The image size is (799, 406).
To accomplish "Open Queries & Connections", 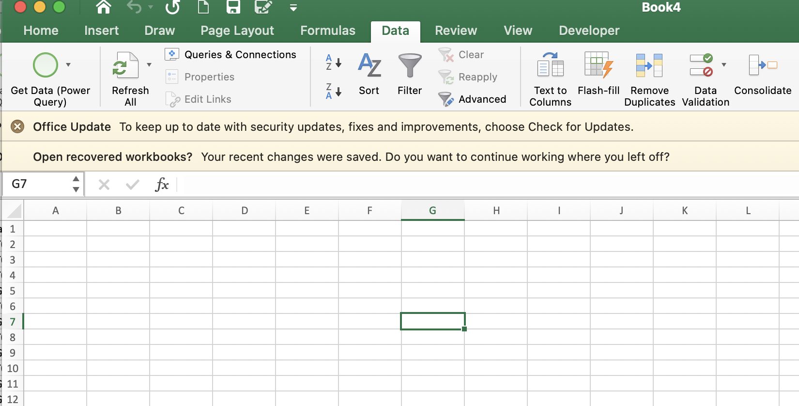I will click(x=231, y=55).
